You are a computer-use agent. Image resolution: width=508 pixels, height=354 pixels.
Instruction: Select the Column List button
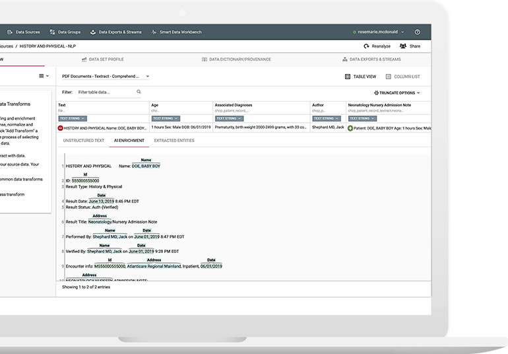(x=402, y=77)
